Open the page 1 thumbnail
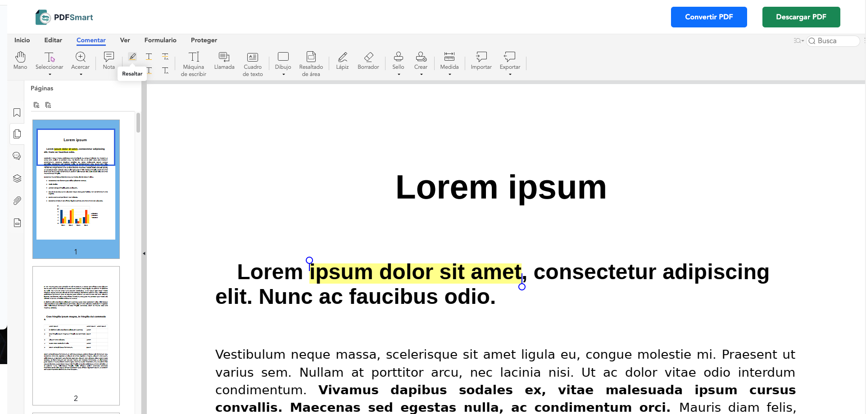866x414 pixels. (76, 189)
